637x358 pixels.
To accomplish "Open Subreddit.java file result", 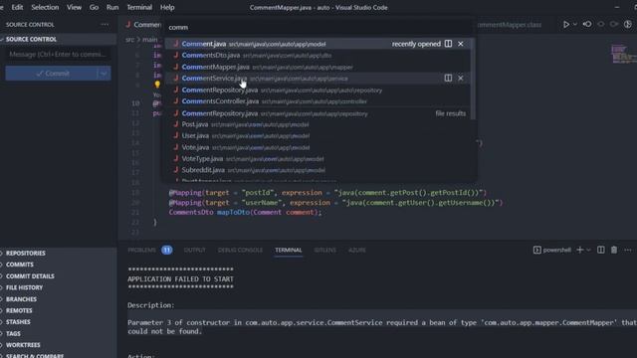I will [x=318, y=170].
